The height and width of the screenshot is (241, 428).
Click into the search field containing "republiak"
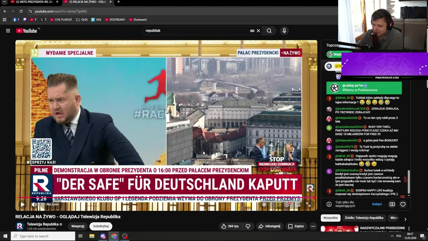(197, 31)
